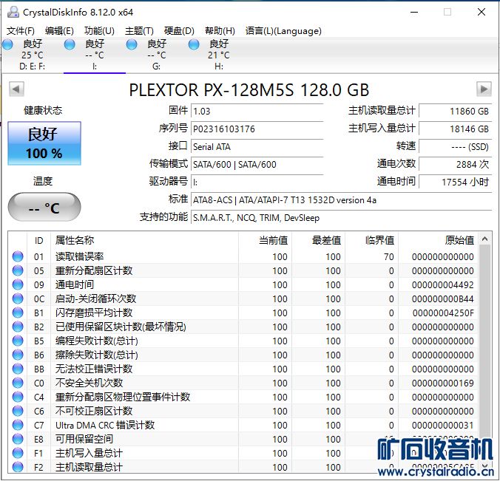Click status icon for 05 重新分配扇区计数
500x481 pixels.
(18, 270)
